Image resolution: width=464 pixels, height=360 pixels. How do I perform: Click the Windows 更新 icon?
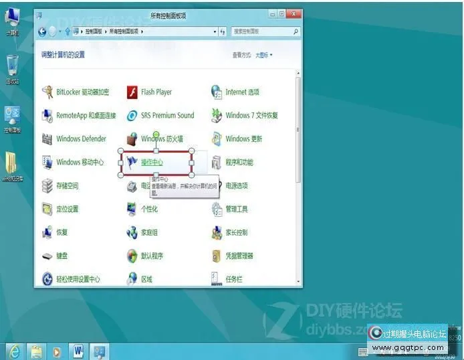click(217, 139)
